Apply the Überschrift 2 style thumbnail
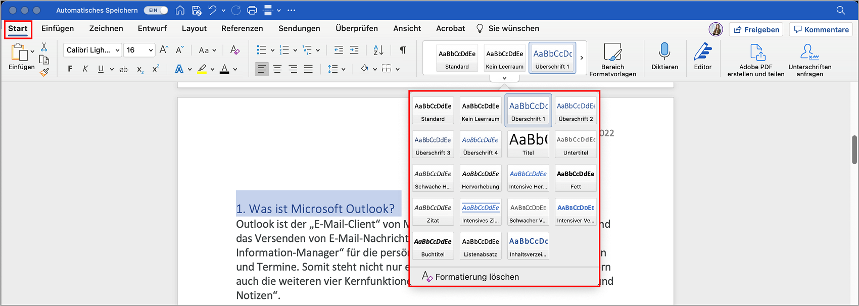The width and height of the screenshot is (859, 306). (576, 111)
